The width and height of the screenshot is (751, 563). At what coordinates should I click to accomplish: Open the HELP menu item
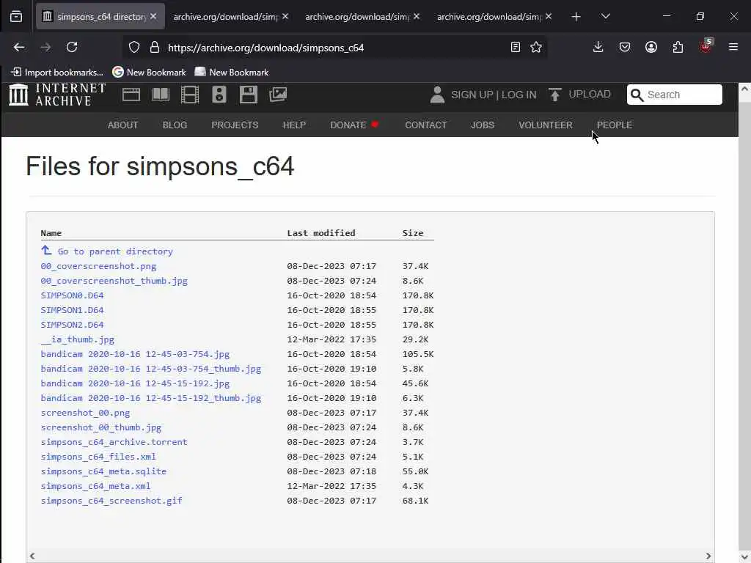pos(294,125)
